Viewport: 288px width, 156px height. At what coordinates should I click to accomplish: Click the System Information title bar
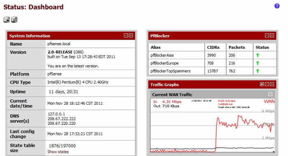pos(71,36)
